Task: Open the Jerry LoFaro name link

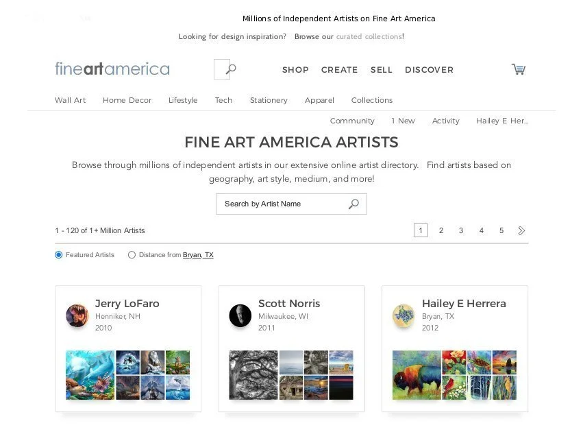Action: pos(127,304)
